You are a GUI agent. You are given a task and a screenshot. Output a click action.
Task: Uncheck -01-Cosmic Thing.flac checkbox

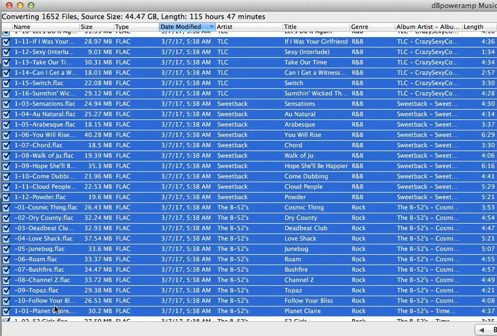coord(6,208)
